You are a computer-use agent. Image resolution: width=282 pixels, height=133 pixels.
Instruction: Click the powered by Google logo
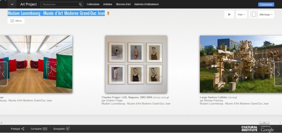point(267,129)
